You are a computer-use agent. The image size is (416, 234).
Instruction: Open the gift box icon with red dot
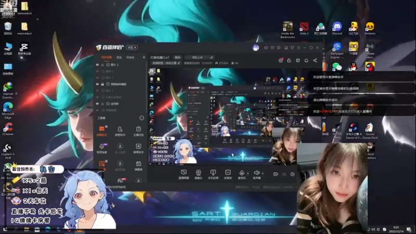pos(280,60)
